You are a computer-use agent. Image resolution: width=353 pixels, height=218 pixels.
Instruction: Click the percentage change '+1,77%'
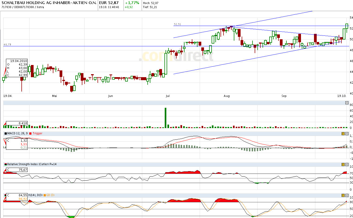tap(132, 3)
